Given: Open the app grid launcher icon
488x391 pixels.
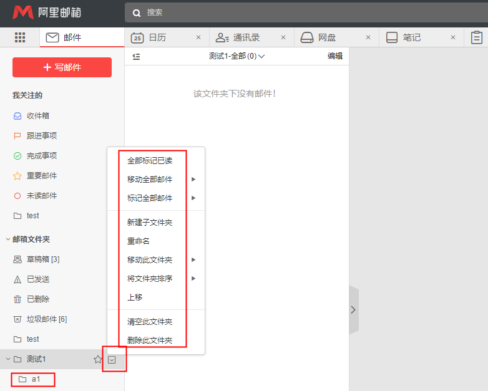Looking at the screenshot, I should (20, 37).
